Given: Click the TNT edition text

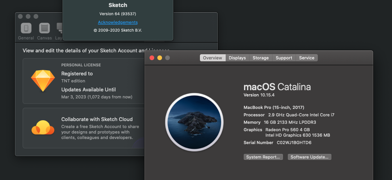Looking at the screenshot, I should click(x=73, y=81).
